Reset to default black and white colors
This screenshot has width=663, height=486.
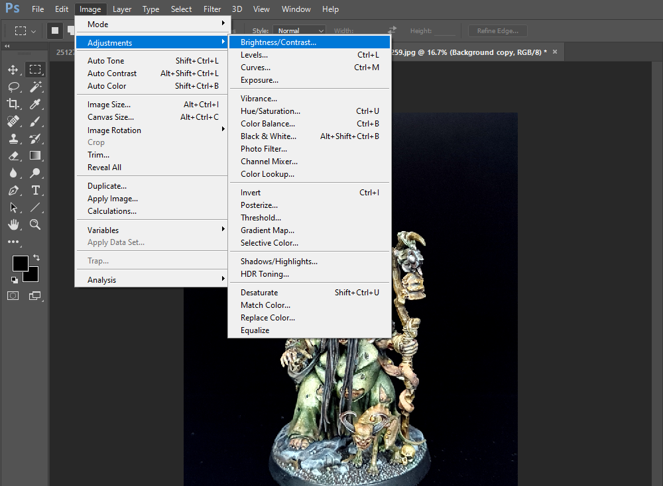click(15, 279)
